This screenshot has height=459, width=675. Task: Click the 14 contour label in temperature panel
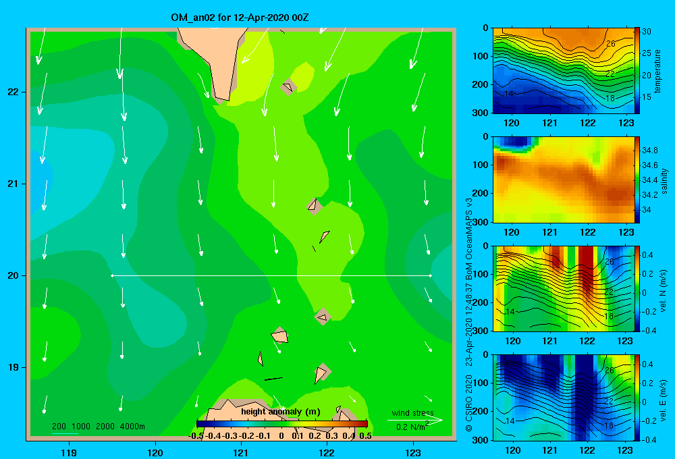click(509, 93)
